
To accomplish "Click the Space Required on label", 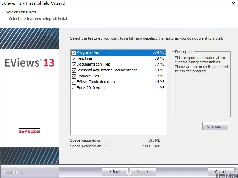I will pyautogui.click(x=86, y=140).
